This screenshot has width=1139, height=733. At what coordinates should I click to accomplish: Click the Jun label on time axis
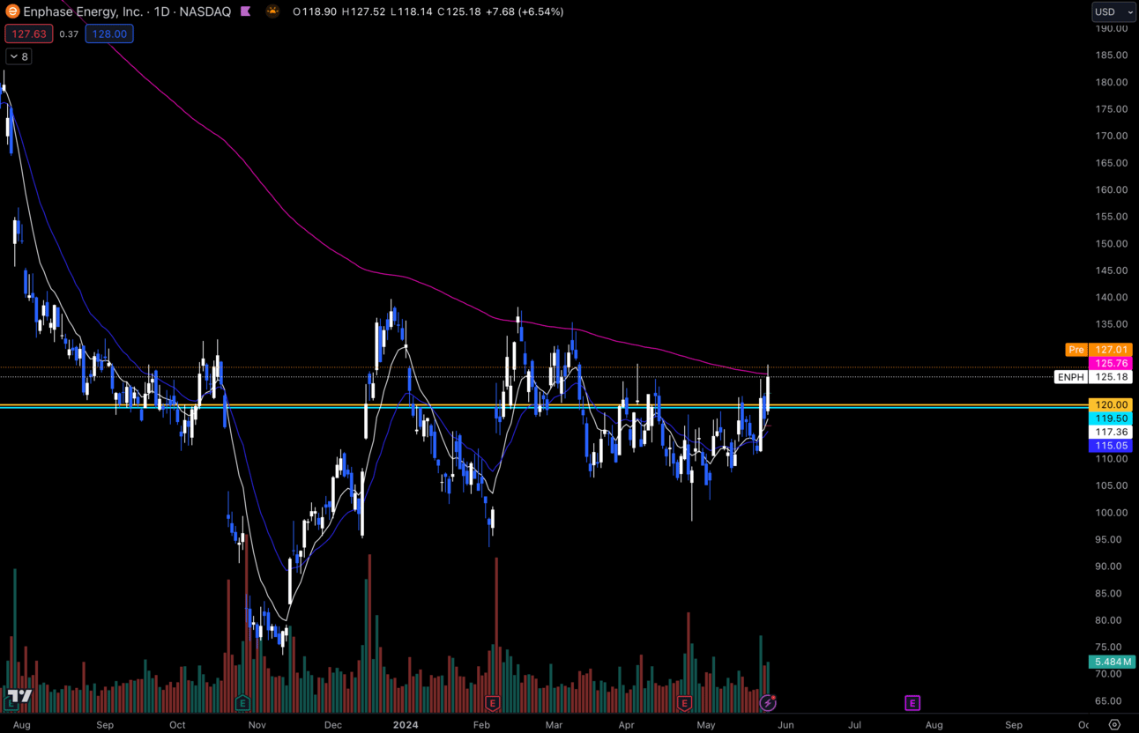785,725
